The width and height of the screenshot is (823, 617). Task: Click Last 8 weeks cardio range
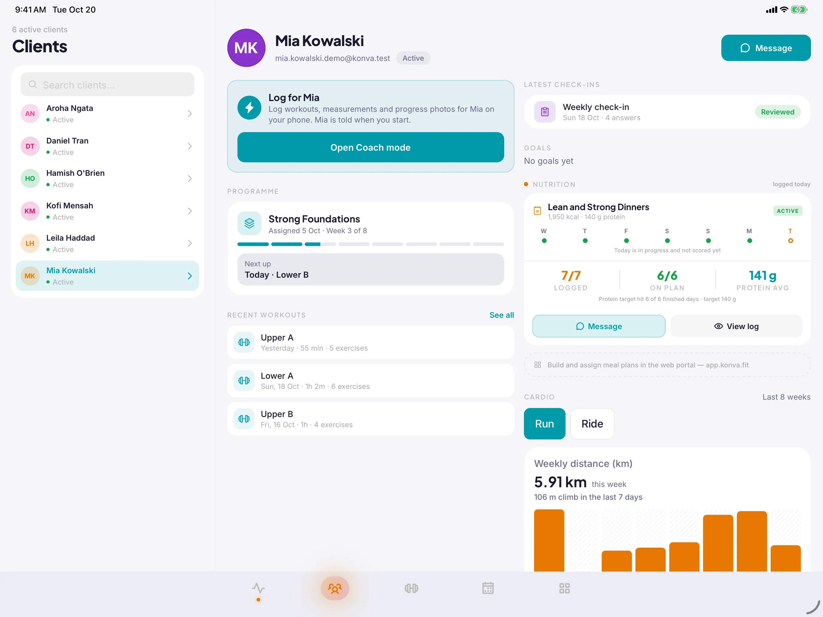pos(786,397)
